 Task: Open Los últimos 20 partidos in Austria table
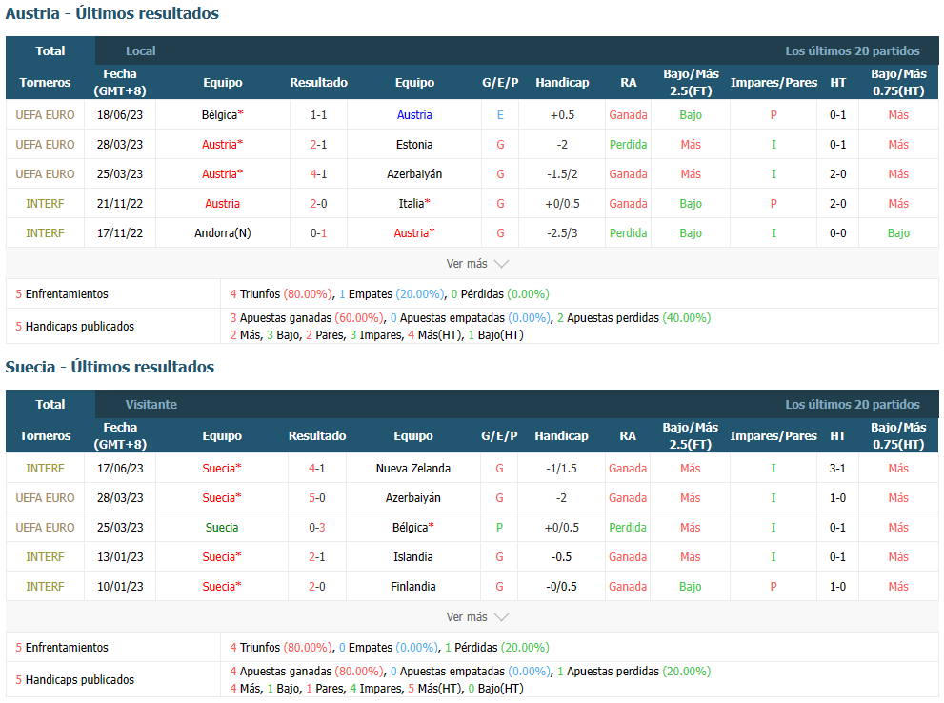pyautogui.click(x=852, y=51)
